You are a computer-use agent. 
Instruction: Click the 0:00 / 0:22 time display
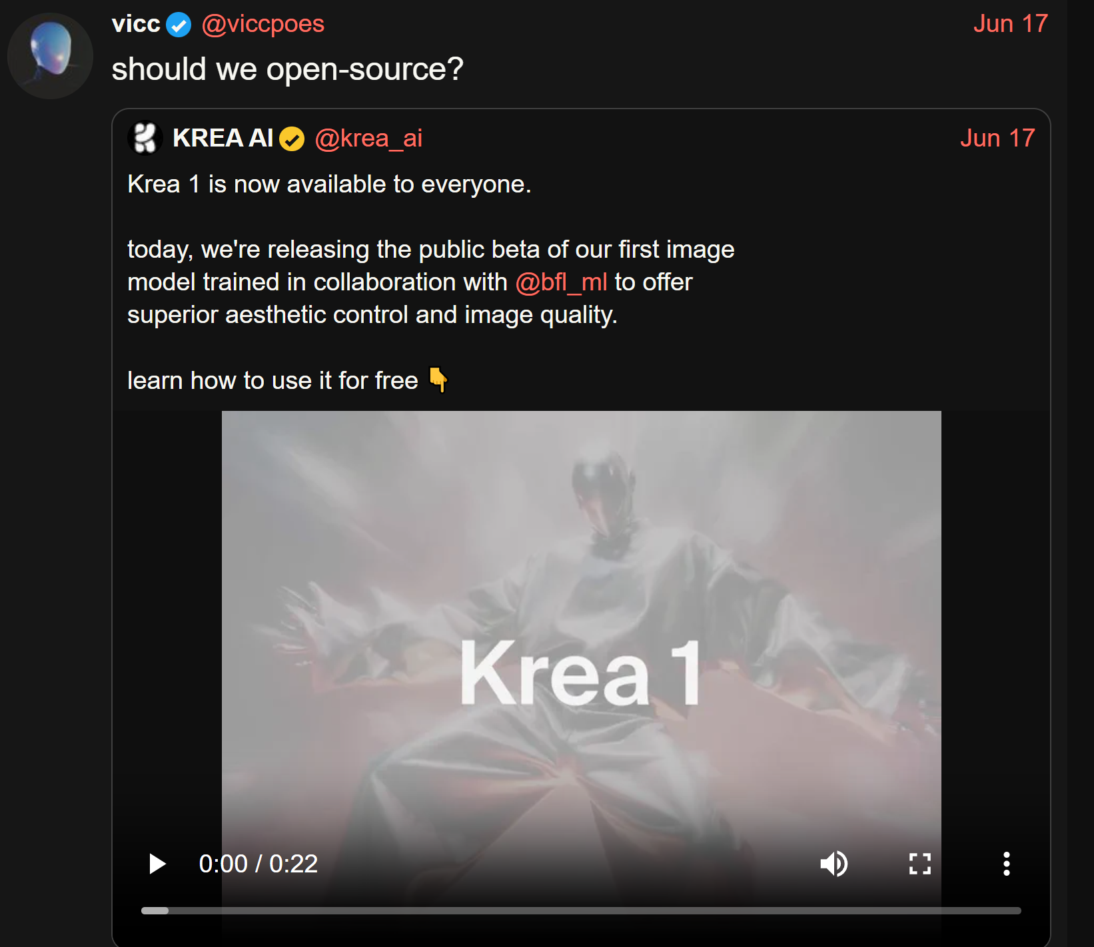259,864
